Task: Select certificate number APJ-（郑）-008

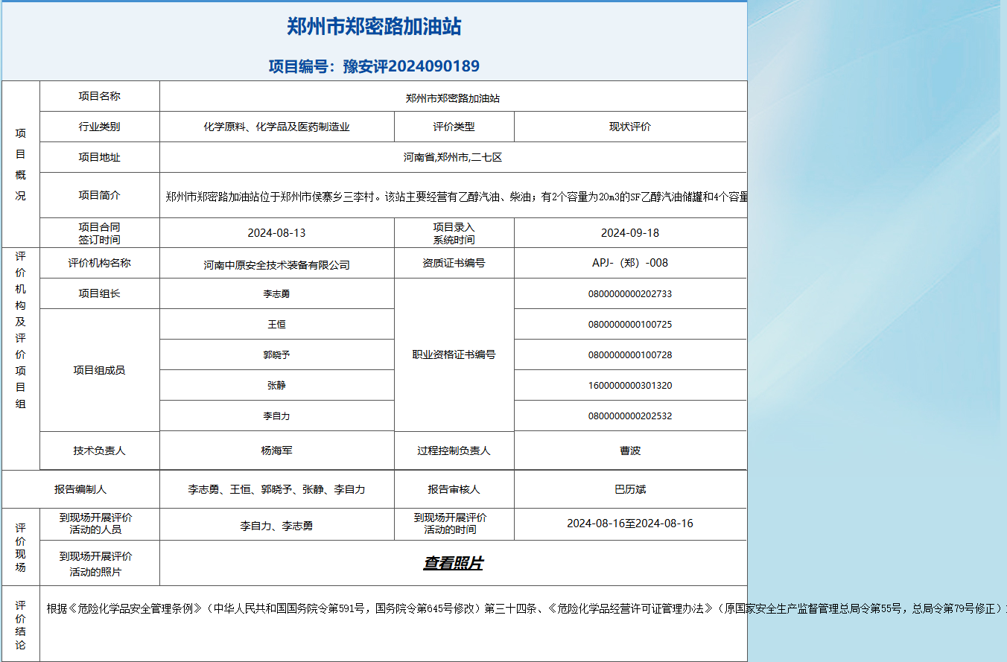Action: [x=629, y=263]
